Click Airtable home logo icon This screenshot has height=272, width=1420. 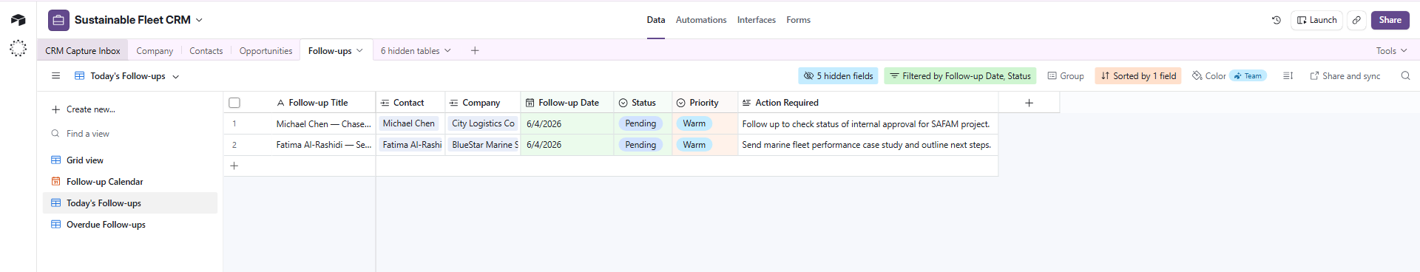click(18, 20)
